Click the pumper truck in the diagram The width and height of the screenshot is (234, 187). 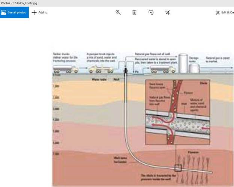click(x=100, y=69)
